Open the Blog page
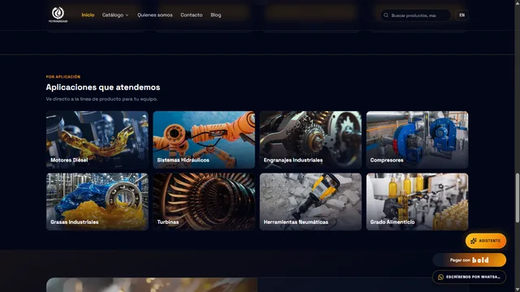520x292 pixels. (215, 15)
